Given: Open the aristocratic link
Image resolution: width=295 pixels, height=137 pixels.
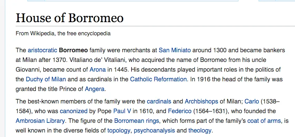Looking at the screenshot, I should [x=42, y=50].
